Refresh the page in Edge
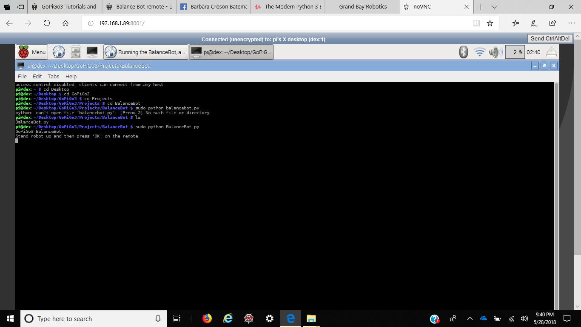Viewport: 581px width, 327px height. (x=47, y=23)
